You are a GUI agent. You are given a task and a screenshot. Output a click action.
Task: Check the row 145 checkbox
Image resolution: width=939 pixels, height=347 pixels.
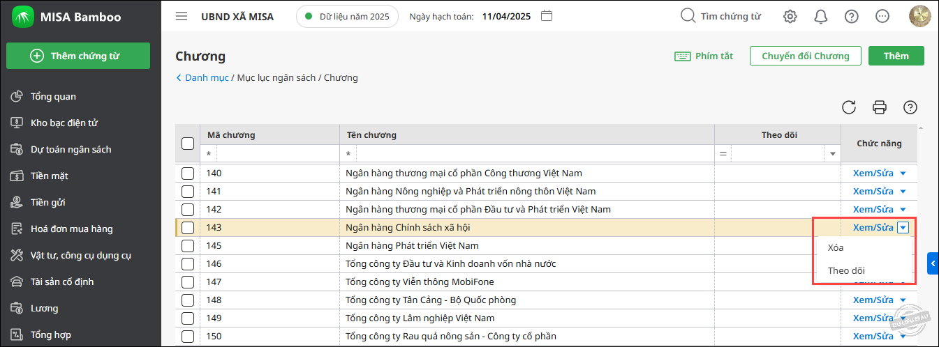[x=188, y=245]
